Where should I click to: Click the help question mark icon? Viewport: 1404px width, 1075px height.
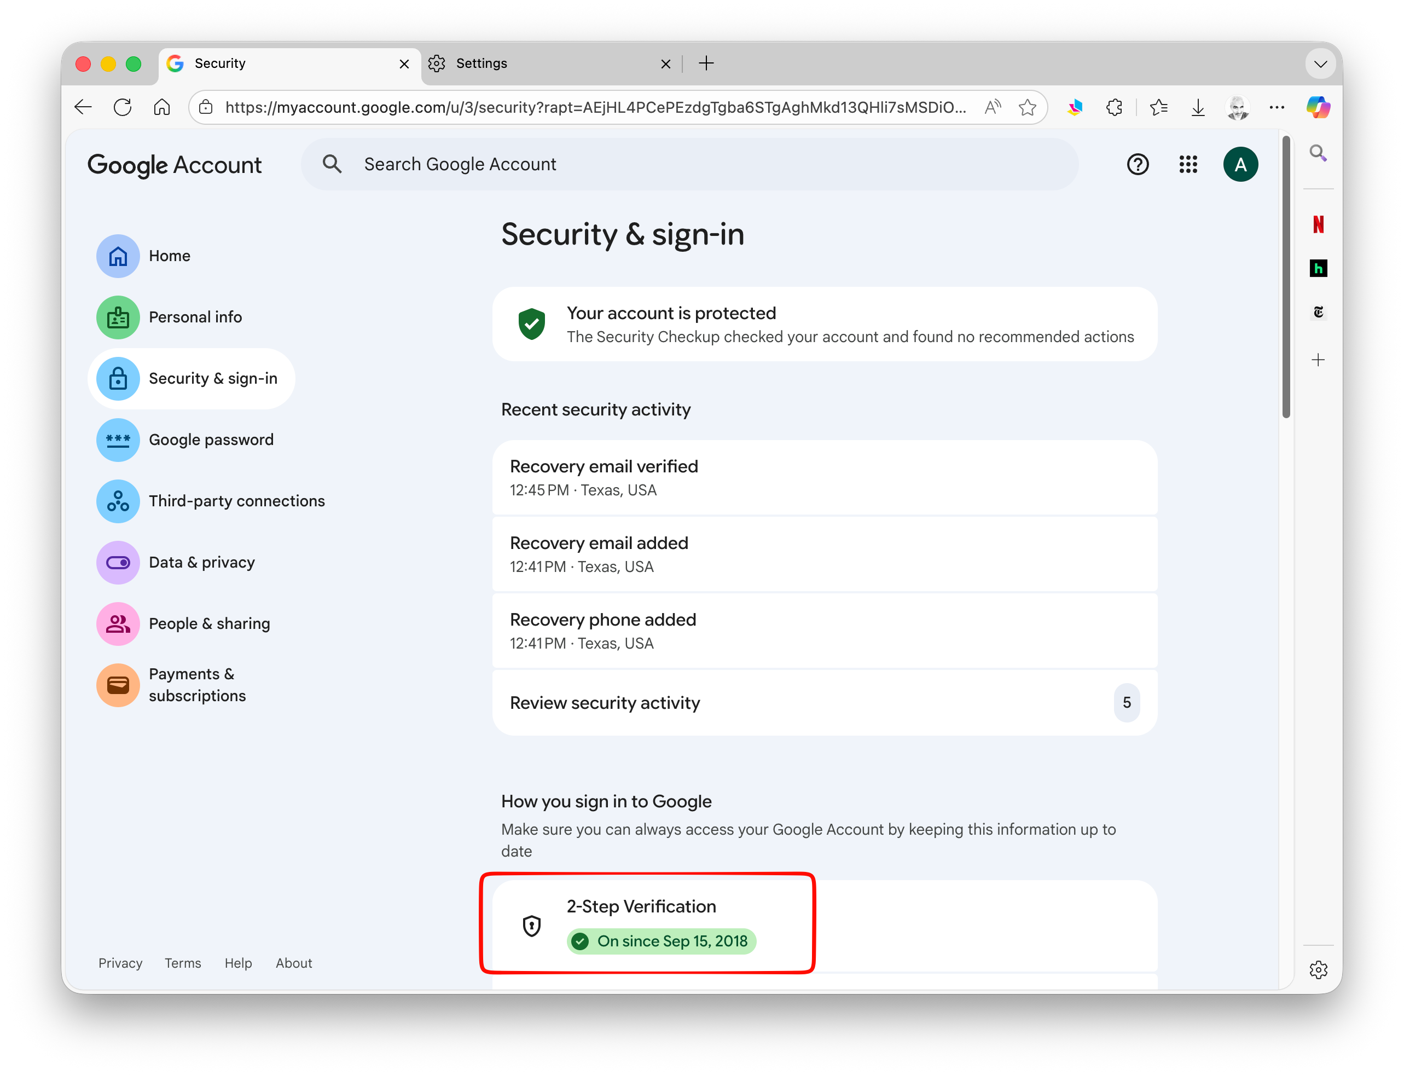[1138, 164]
